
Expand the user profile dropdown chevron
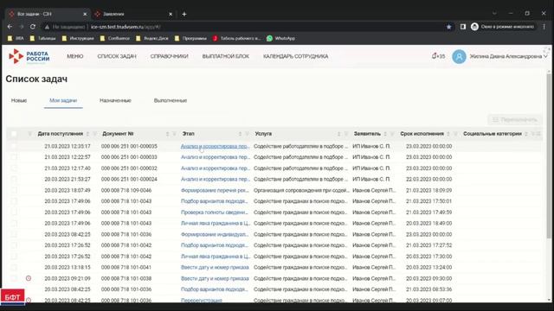click(545, 56)
